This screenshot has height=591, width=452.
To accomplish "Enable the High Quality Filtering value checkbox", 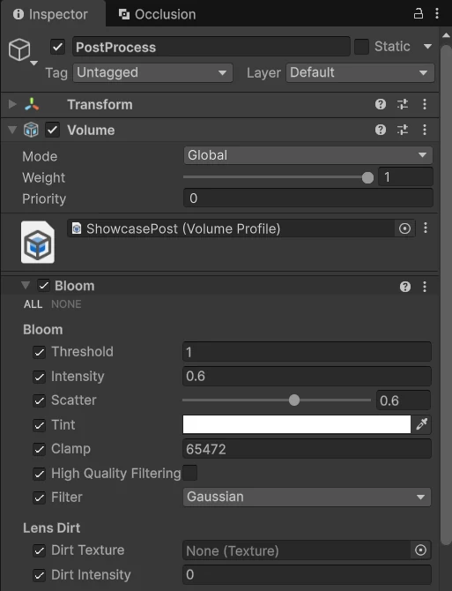I will pyautogui.click(x=189, y=473).
